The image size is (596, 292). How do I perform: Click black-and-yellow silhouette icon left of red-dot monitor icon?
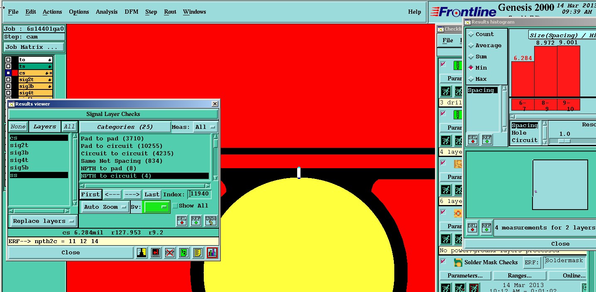point(142,253)
